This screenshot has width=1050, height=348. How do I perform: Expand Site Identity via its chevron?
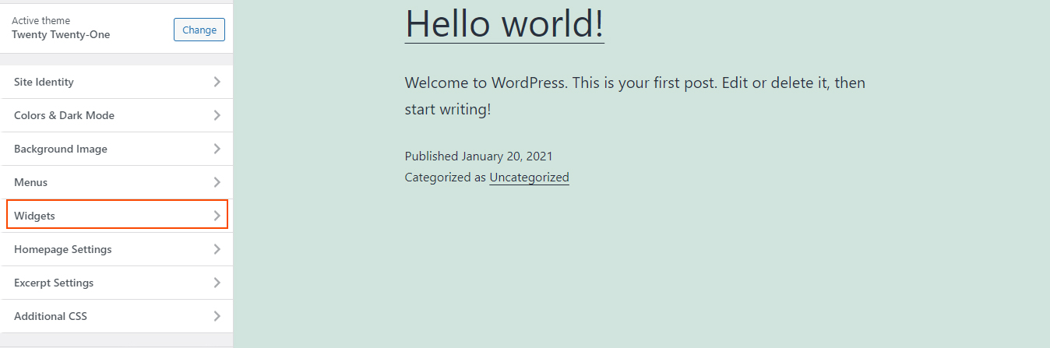pyautogui.click(x=217, y=82)
